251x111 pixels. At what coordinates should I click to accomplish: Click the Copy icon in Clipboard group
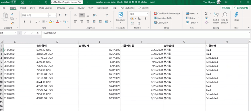12,19
